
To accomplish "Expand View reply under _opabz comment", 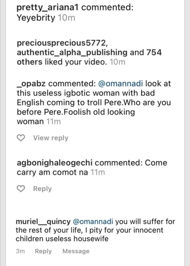I will tap(50, 138).
